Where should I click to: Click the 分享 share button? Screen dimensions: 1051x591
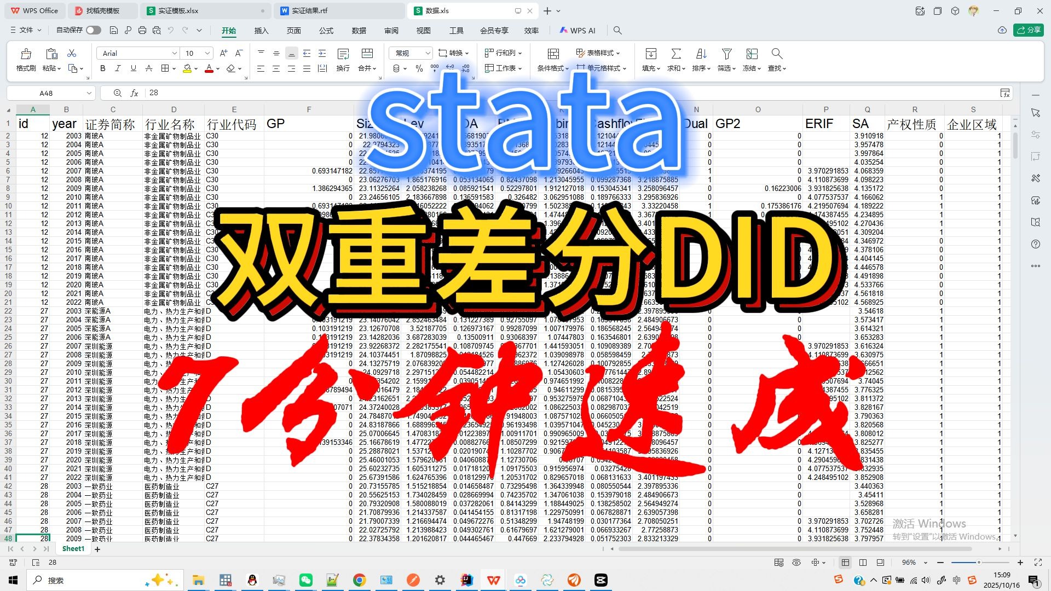click(x=1029, y=30)
